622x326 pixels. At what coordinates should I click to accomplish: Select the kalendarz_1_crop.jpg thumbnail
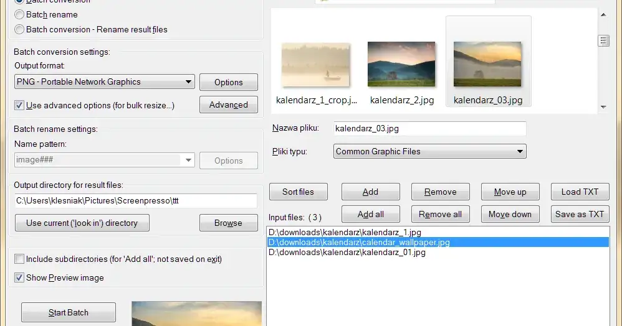click(x=316, y=65)
